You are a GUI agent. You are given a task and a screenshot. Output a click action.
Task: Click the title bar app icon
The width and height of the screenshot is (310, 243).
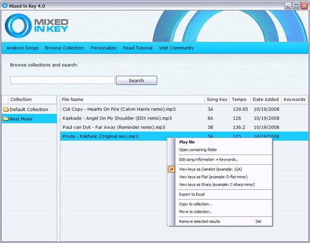[x=4, y=6]
